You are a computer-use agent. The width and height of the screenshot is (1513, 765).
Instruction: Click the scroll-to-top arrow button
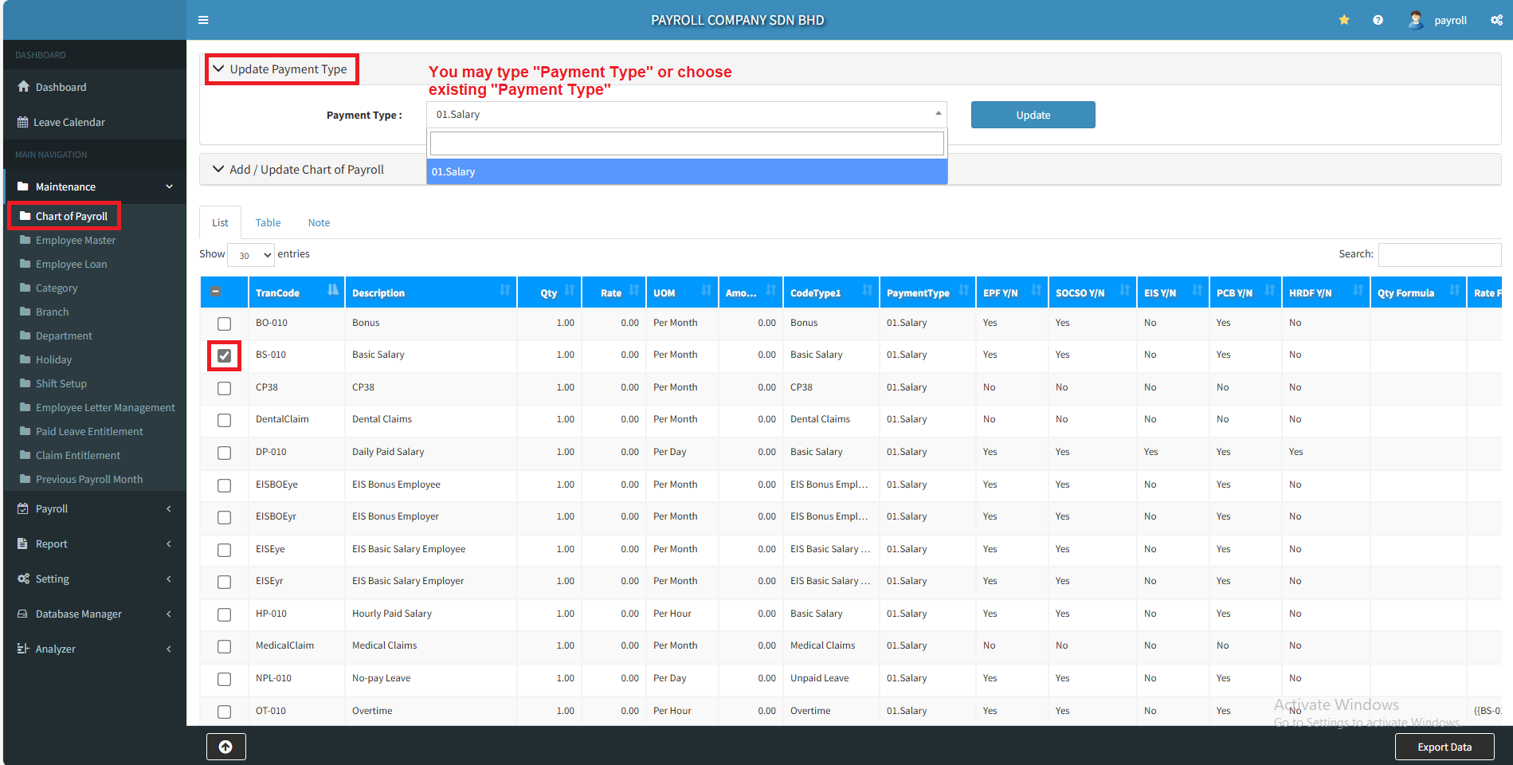coord(225,747)
